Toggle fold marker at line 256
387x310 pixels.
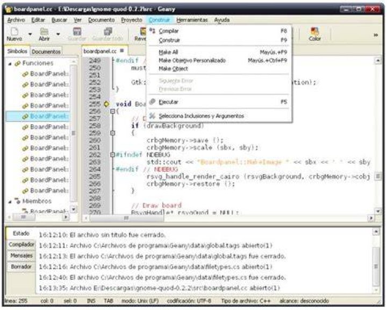tap(112, 111)
